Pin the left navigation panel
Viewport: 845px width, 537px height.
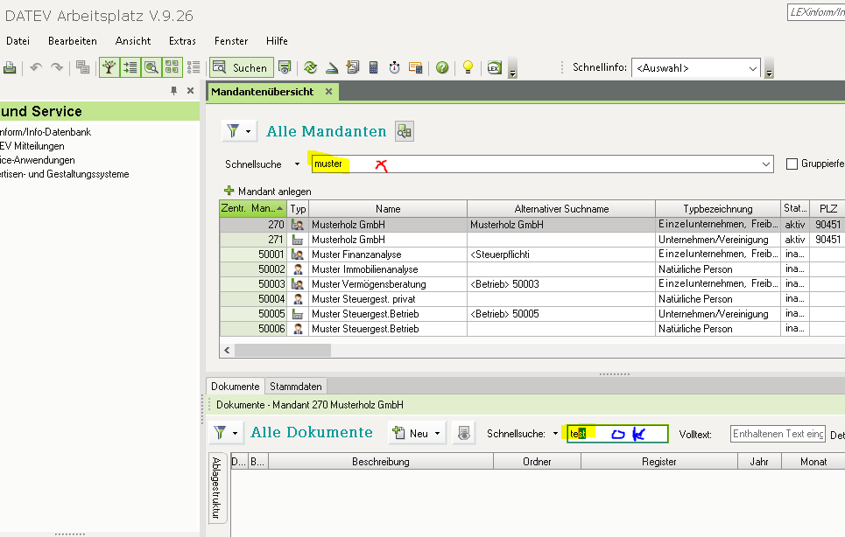pos(173,91)
